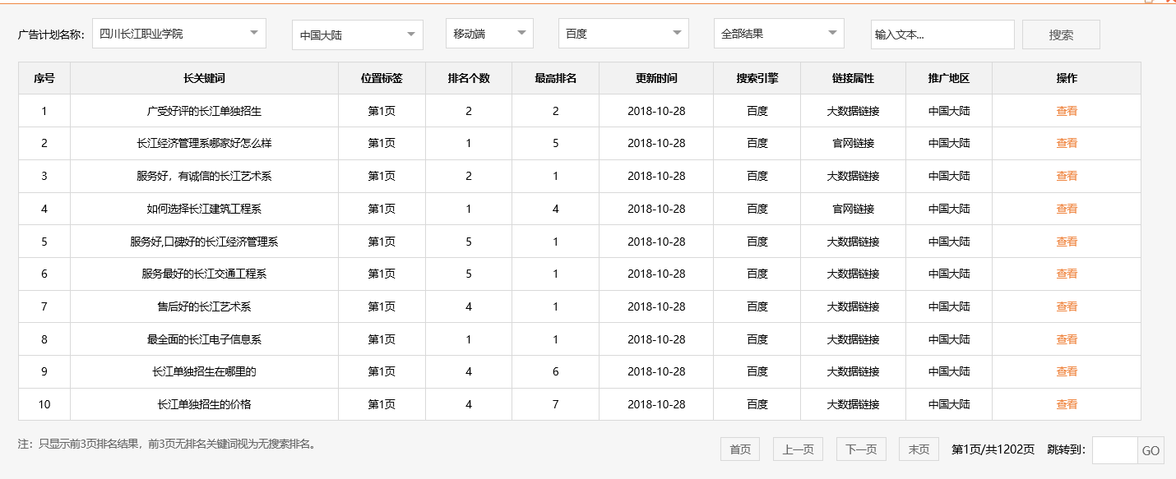Image resolution: width=1176 pixels, height=479 pixels.
Task: Click the 输入文本 search input field
Action: 942,34
